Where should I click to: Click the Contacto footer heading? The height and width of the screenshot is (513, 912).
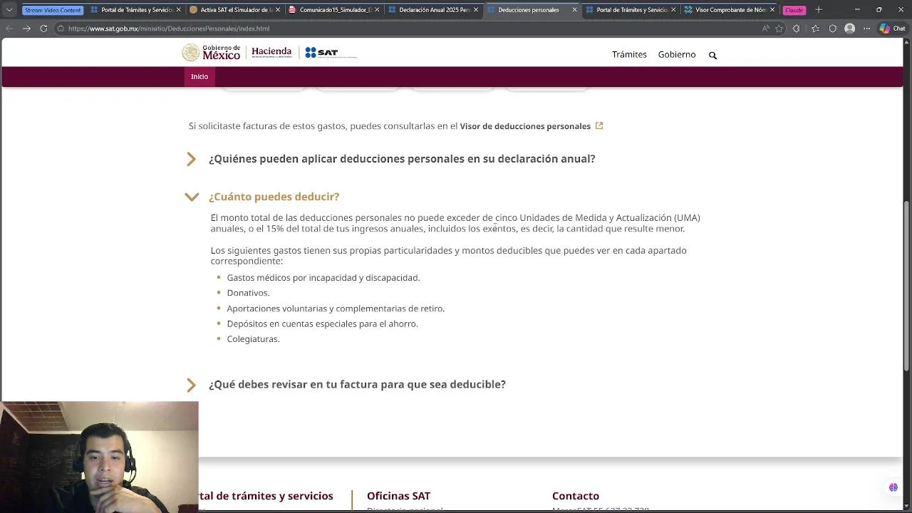click(x=576, y=496)
